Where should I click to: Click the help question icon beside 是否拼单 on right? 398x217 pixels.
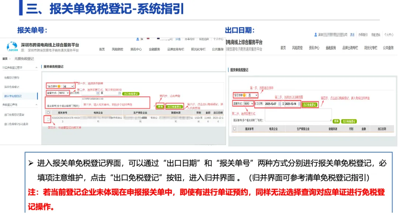(x=244, y=95)
